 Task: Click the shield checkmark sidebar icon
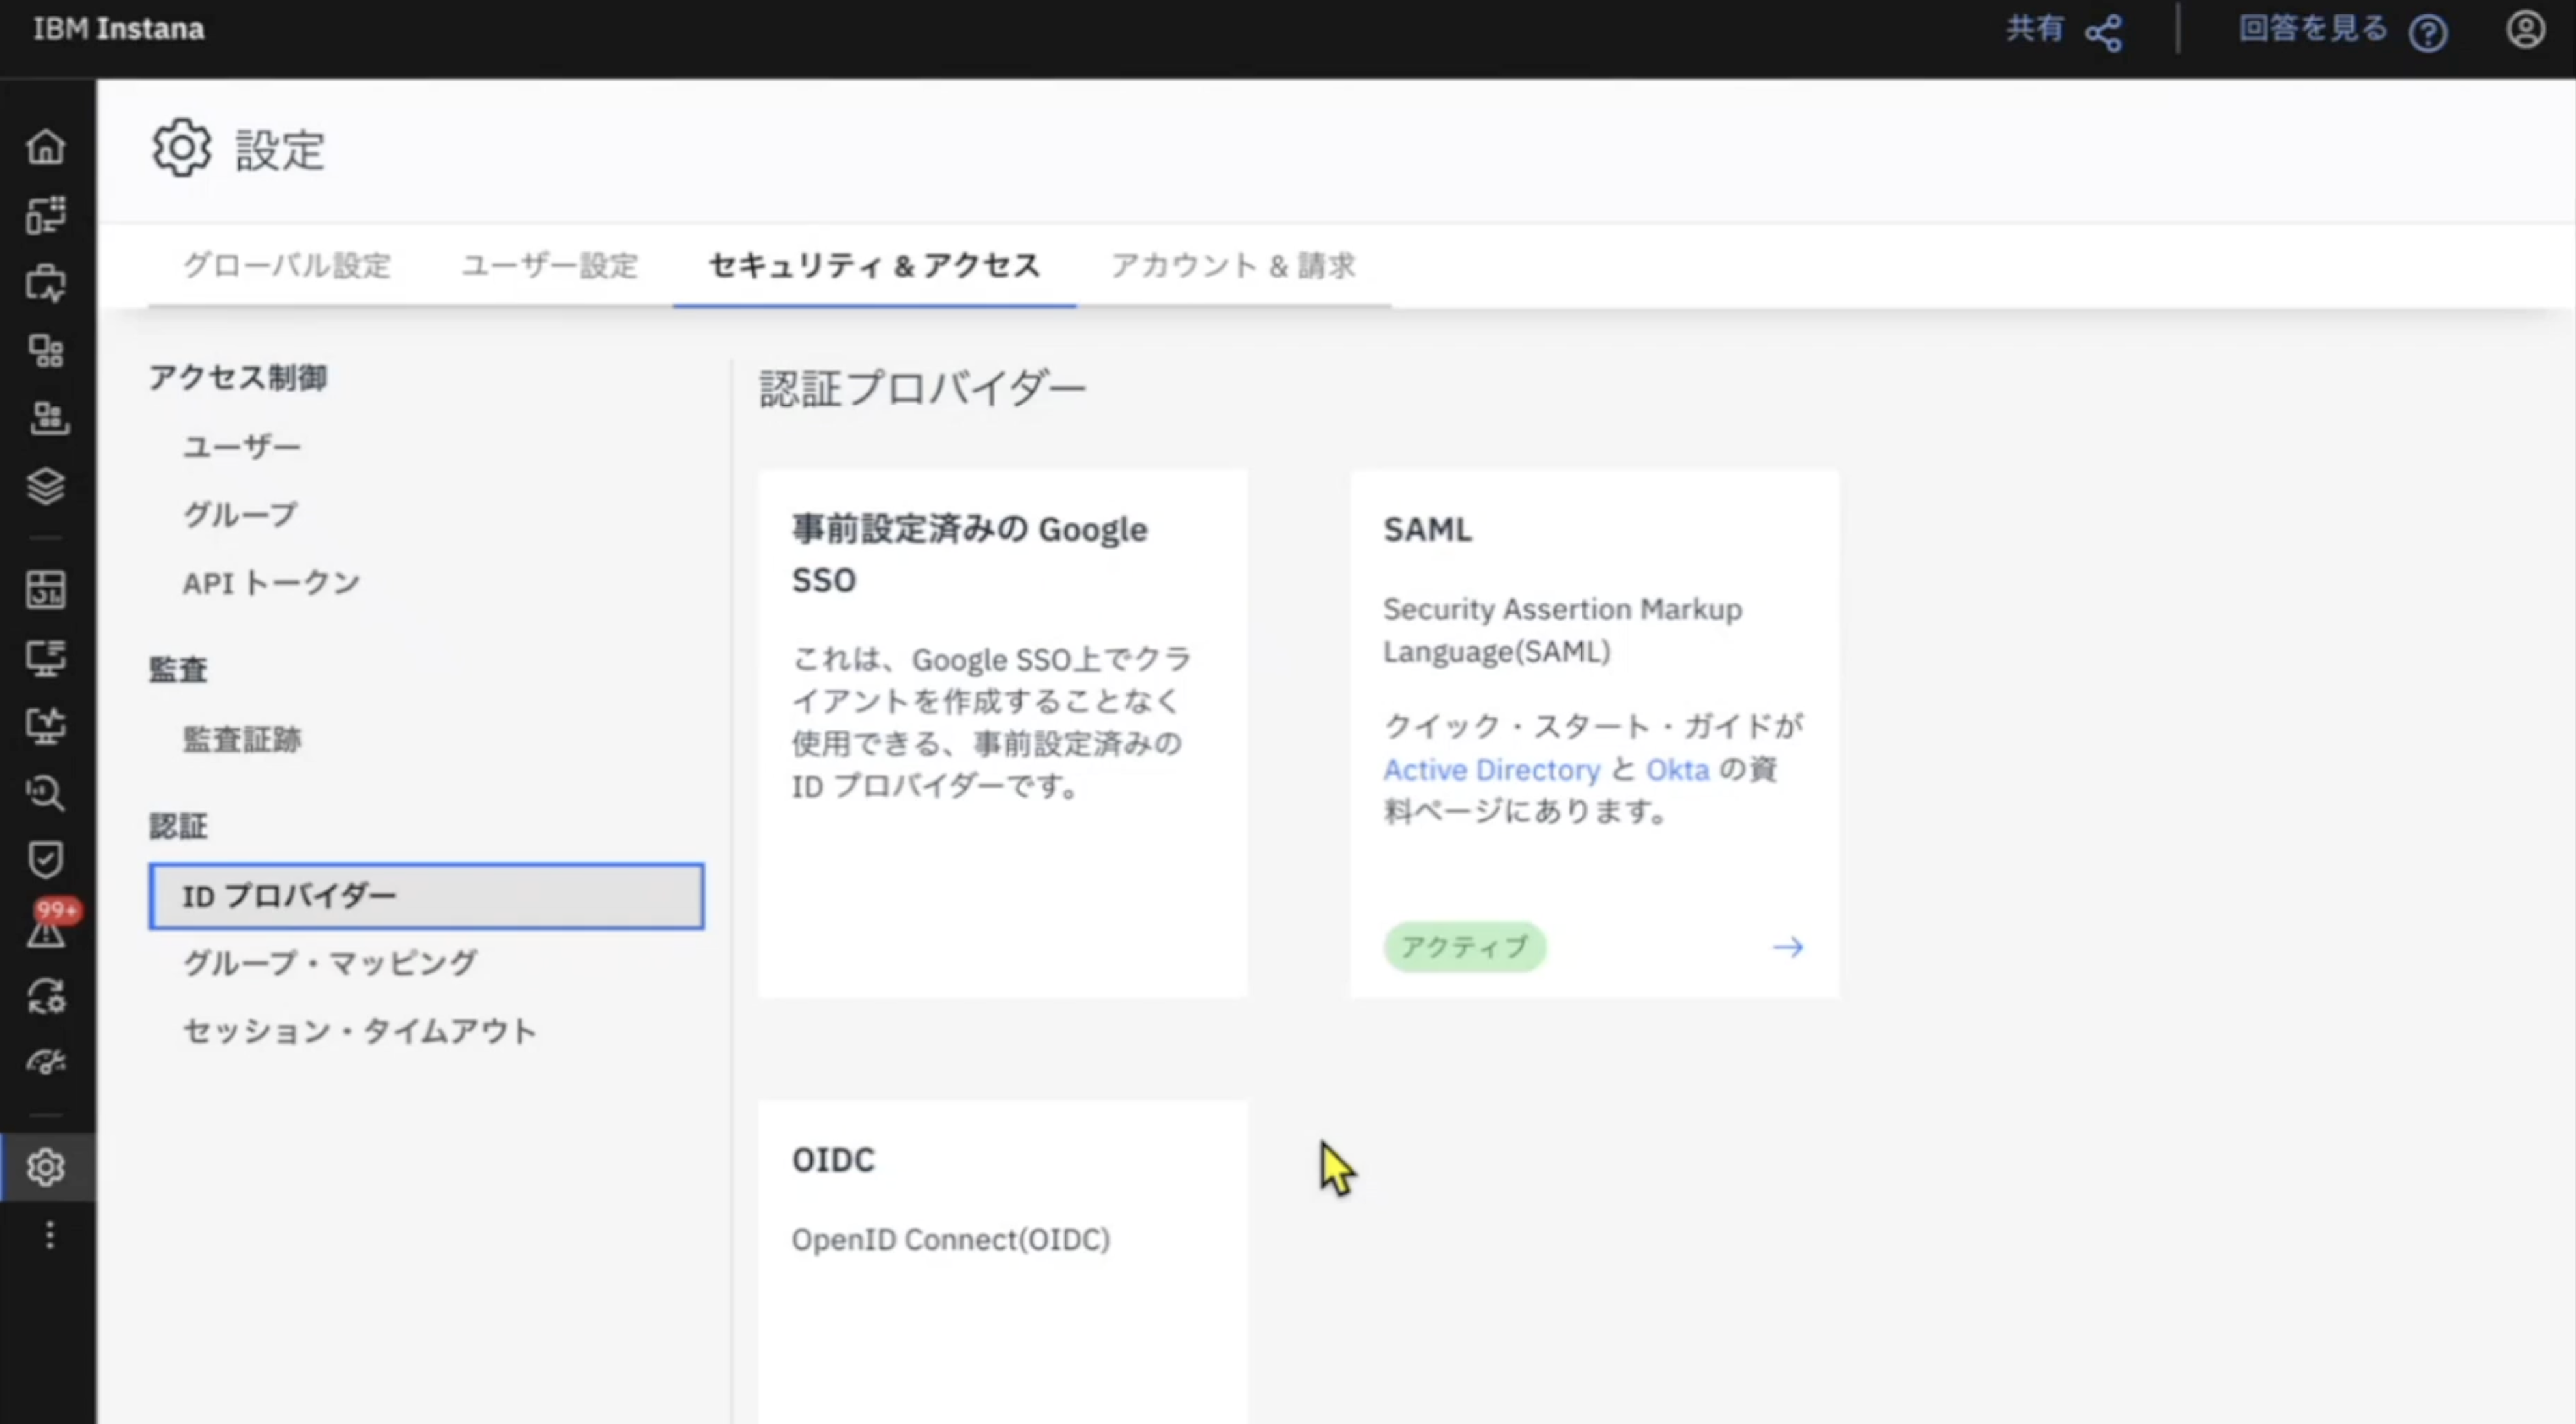(46, 859)
